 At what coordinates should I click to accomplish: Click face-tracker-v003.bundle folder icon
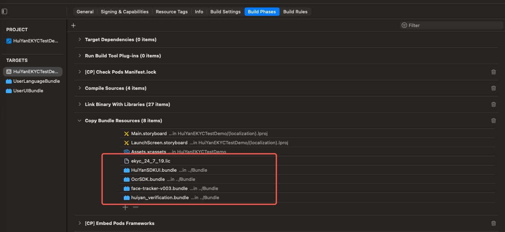click(127, 188)
